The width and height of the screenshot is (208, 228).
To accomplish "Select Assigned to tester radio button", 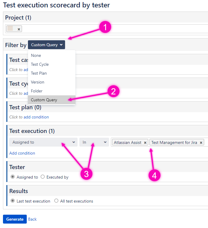I will click(x=13, y=177).
